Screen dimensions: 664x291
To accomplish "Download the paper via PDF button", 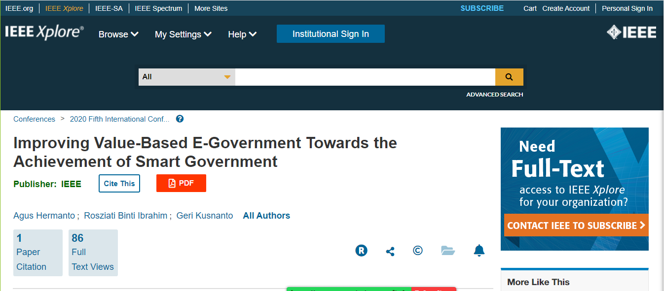I will click(181, 183).
